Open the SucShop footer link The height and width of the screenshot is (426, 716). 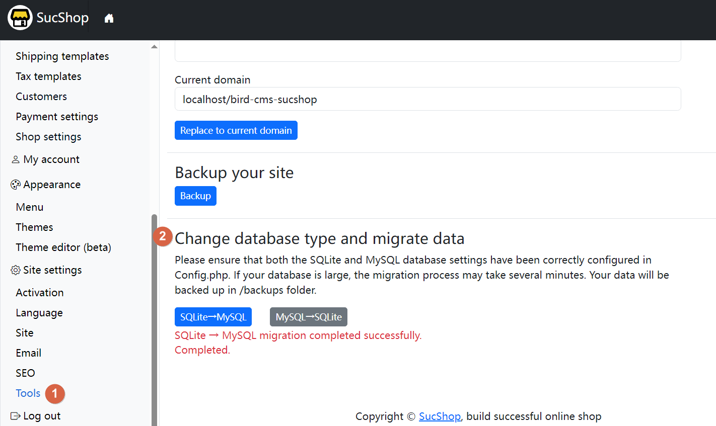click(x=440, y=416)
